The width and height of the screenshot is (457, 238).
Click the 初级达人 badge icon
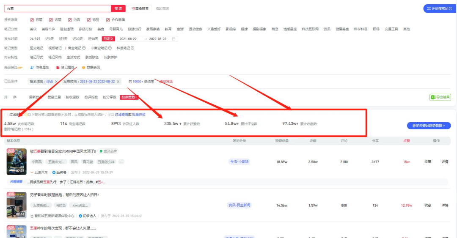(80, 216)
